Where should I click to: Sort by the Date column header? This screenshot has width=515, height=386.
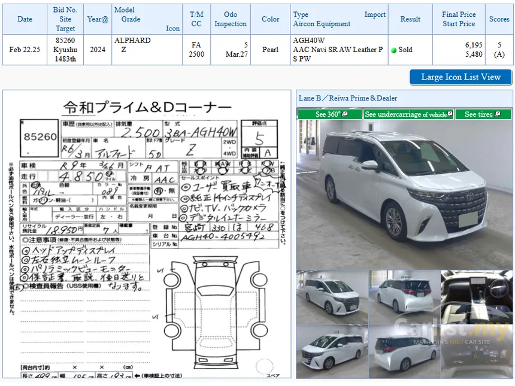(25, 19)
